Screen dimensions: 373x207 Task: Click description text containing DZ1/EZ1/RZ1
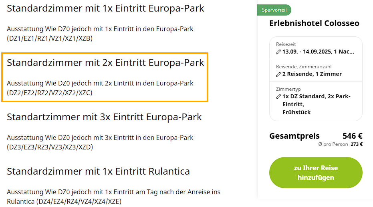100,34
